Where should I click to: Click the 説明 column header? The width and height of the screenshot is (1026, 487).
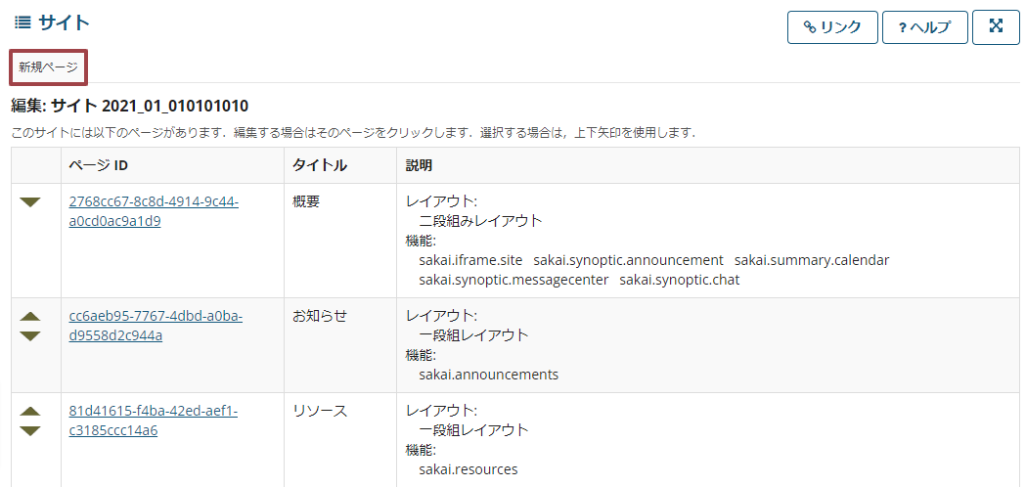(419, 166)
